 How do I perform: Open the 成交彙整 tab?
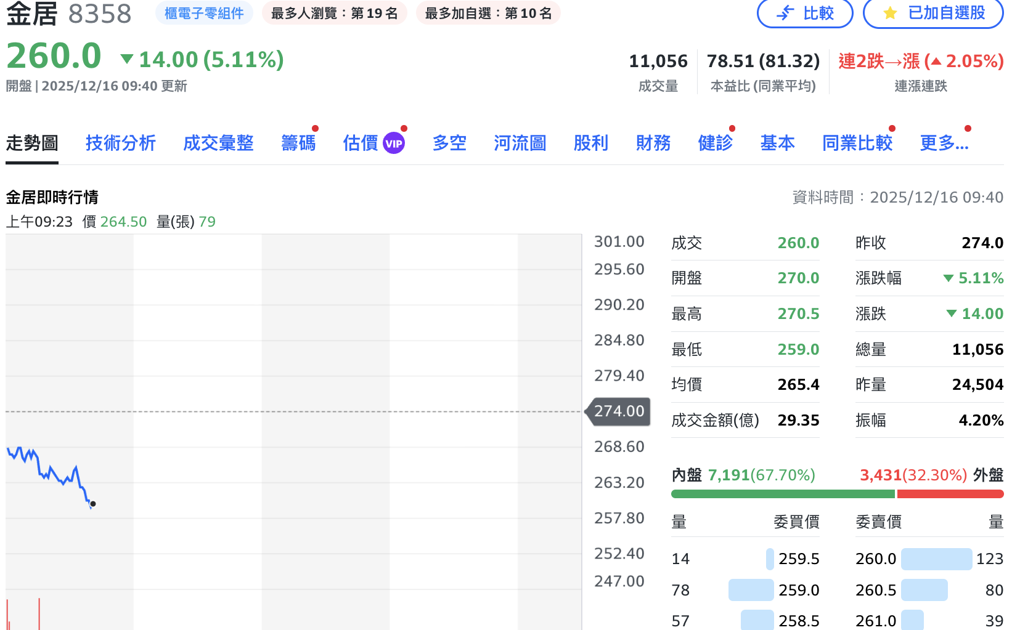[x=218, y=142]
